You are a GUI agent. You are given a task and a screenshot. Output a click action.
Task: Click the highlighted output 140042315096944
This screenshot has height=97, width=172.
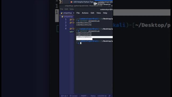coord(84,37)
